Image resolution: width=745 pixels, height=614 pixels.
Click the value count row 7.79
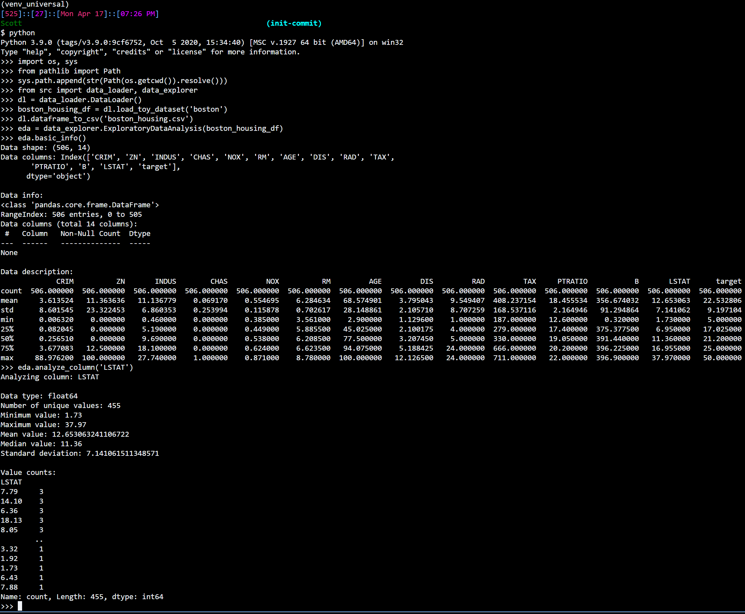22,492
